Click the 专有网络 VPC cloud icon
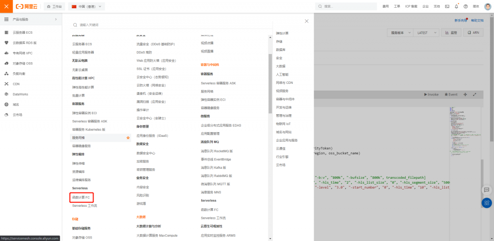Image resolution: width=494 pixels, height=241 pixels. tap(6, 53)
